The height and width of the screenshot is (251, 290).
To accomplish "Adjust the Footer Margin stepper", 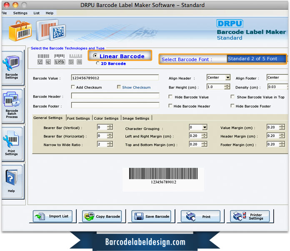I will point(282,144).
